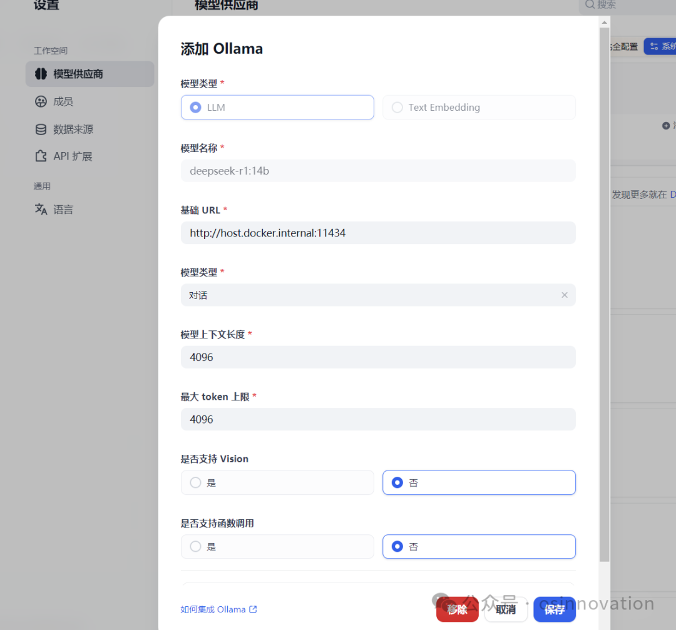Image resolution: width=676 pixels, height=630 pixels.
Task: Click the 模型上下文长度 input field
Action: 378,357
